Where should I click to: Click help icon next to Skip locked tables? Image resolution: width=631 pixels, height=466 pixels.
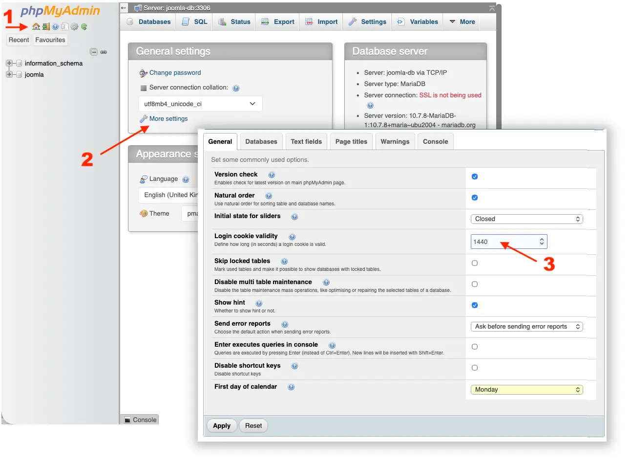click(x=284, y=261)
